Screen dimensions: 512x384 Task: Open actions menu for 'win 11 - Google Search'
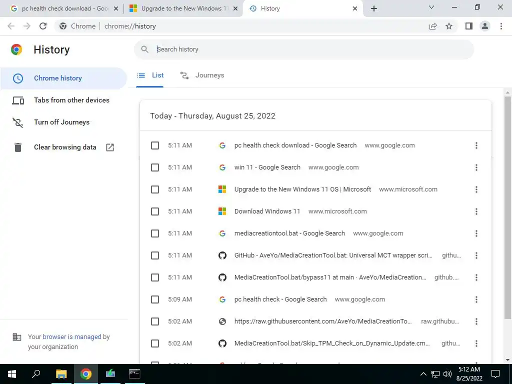(x=476, y=167)
